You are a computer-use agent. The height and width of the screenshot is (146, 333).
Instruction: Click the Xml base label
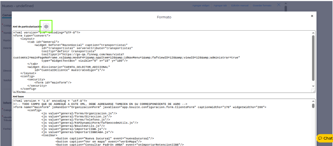pyautogui.click(x=18, y=96)
